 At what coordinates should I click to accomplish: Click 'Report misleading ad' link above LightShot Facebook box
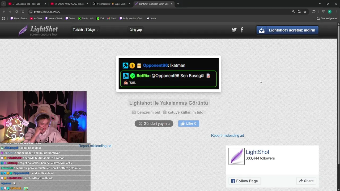tap(227, 135)
